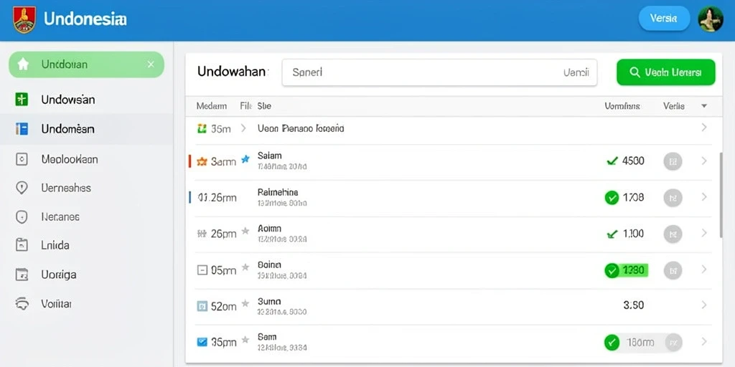Open the user avatar in the header
735x367 pixels.
click(710, 19)
